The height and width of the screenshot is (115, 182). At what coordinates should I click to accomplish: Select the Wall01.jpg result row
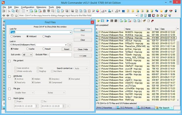pyautogui.click(x=136, y=100)
